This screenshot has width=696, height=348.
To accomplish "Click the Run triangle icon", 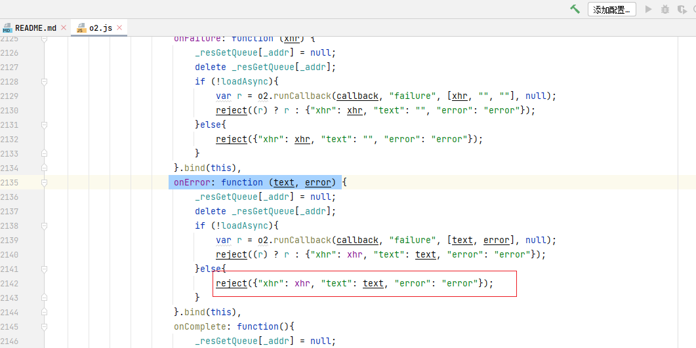I will tap(649, 9).
